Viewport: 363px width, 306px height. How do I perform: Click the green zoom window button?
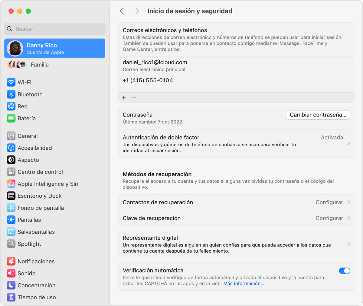coord(28,11)
